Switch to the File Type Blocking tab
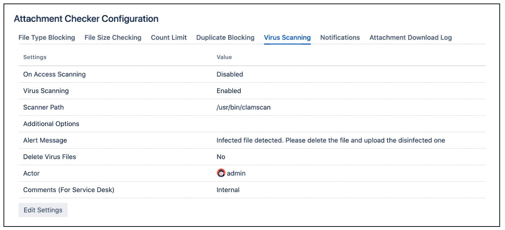This screenshot has height=230, width=505. tap(46, 38)
